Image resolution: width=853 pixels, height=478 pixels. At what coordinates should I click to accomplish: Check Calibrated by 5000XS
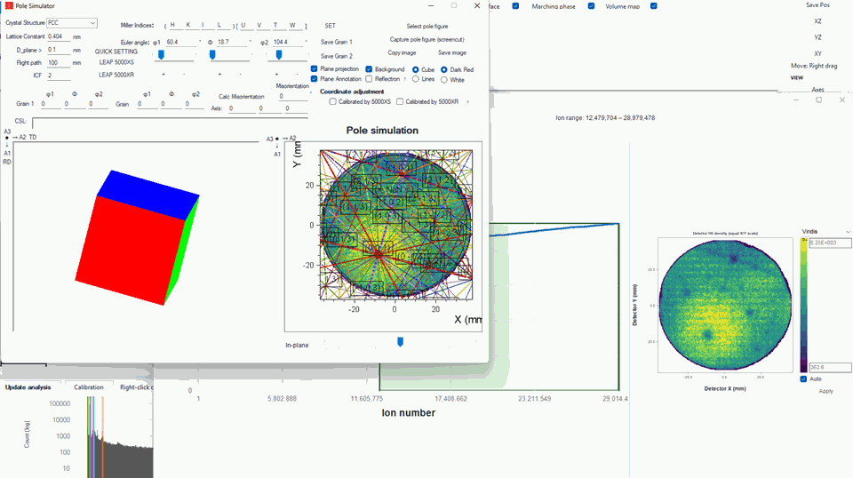(x=332, y=101)
